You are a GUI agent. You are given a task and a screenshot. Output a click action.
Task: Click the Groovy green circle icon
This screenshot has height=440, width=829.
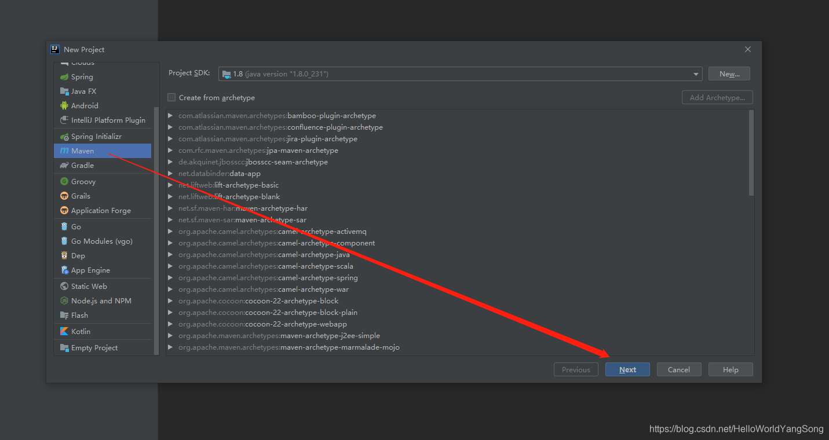click(x=64, y=182)
